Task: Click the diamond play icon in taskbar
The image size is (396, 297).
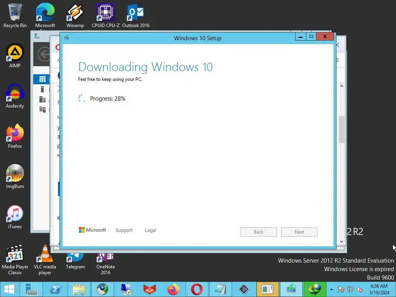Action: tap(244, 289)
